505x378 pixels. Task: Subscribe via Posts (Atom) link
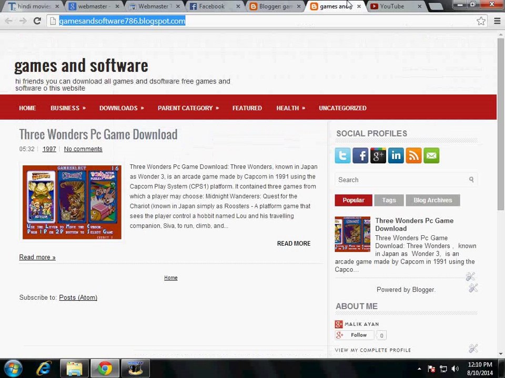click(x=78, y=297)
